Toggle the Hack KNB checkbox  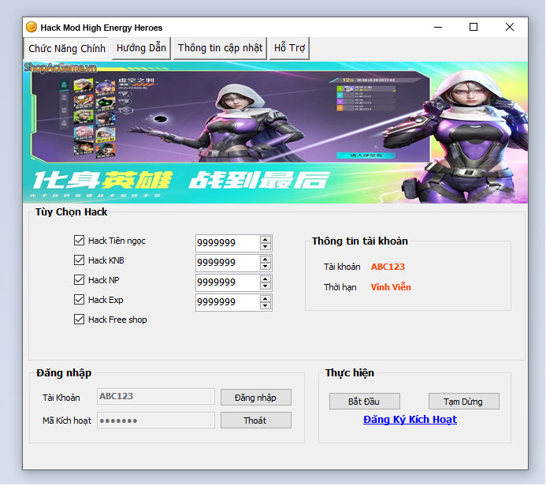tap(79, 260)
